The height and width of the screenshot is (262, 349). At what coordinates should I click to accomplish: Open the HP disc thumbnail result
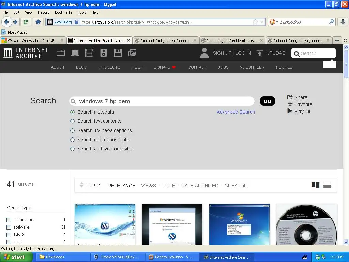click(x=306, y=224)
